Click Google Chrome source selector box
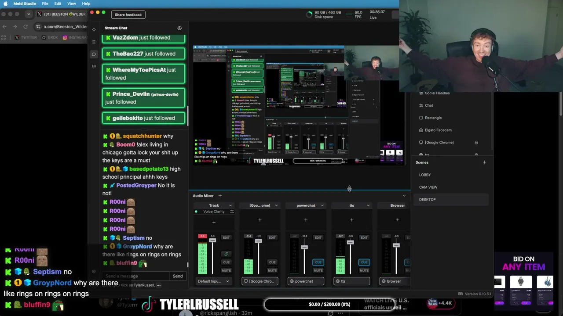Viewport: 563px width, 316px height. [x=260, y=281]
